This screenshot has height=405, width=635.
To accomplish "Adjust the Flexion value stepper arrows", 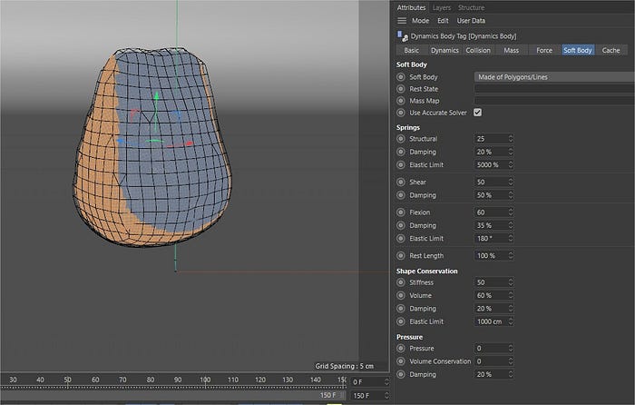I will coord(511,212).
